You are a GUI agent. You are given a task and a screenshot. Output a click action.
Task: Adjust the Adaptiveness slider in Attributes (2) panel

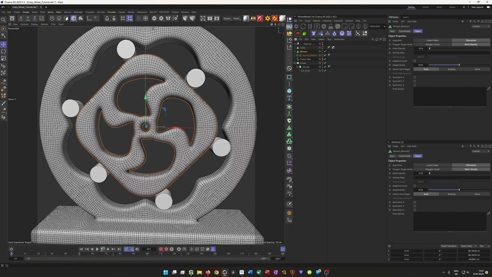459,190
